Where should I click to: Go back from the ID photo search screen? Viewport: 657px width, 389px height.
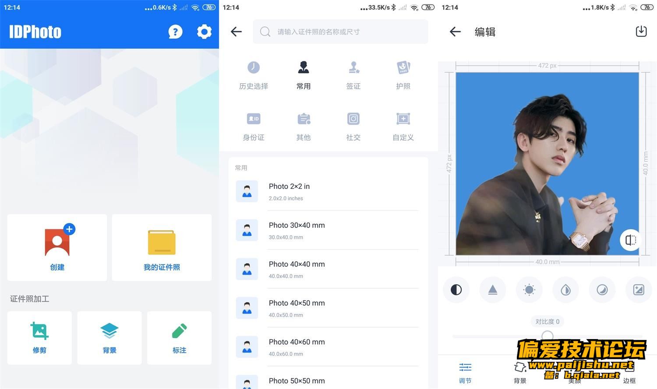[x=236, y=32]
